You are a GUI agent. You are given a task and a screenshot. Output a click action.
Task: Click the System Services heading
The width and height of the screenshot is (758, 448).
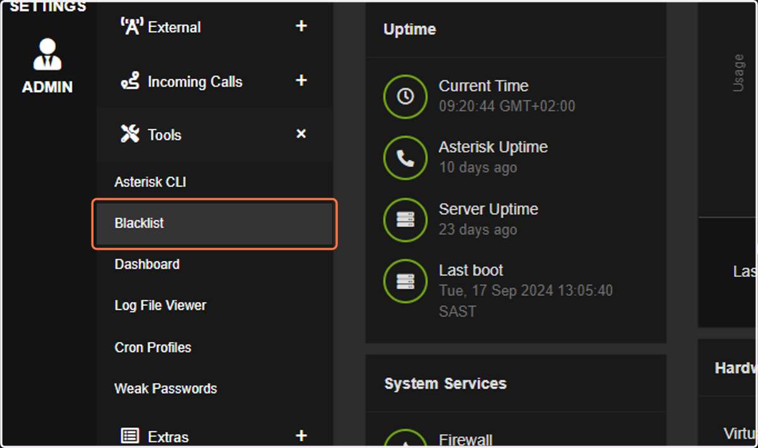tap(445, 384)
